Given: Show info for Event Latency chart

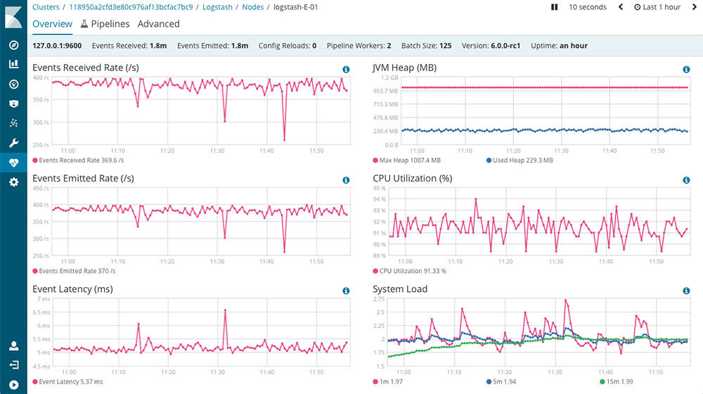Looking at the screenshot, I should pyautogui.click(x=346, y=291).
